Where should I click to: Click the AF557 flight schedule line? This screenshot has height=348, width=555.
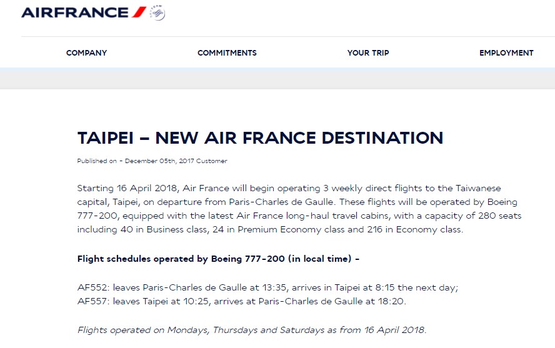pos(242,301)
